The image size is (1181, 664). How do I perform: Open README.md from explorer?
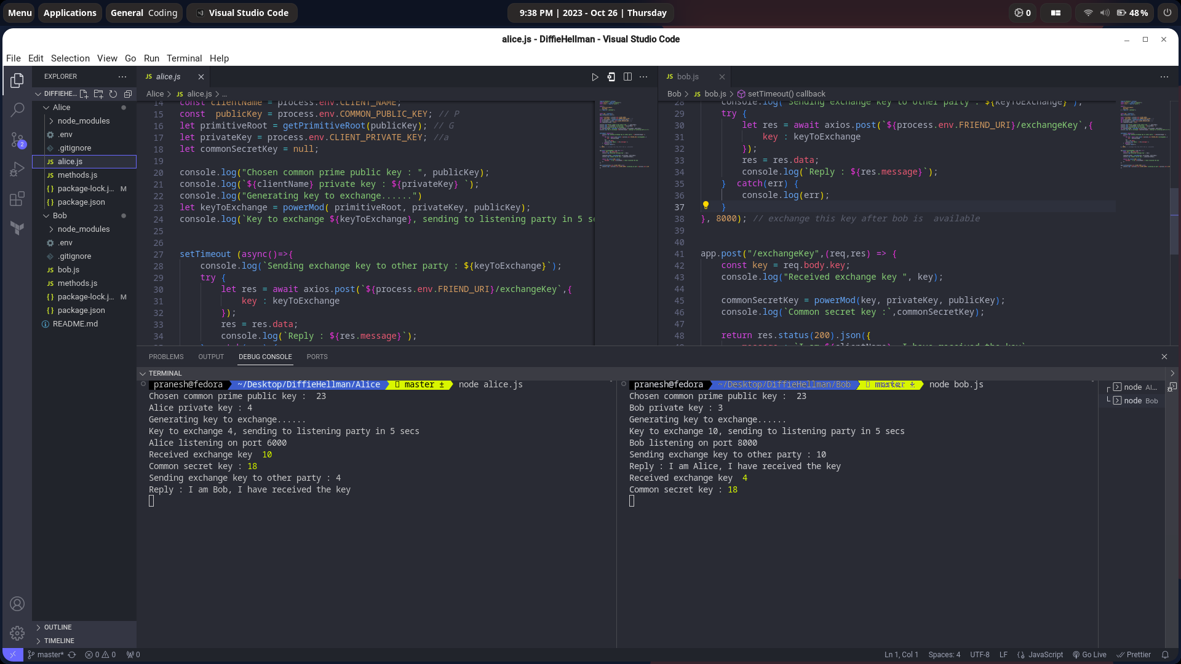point(75,324)
